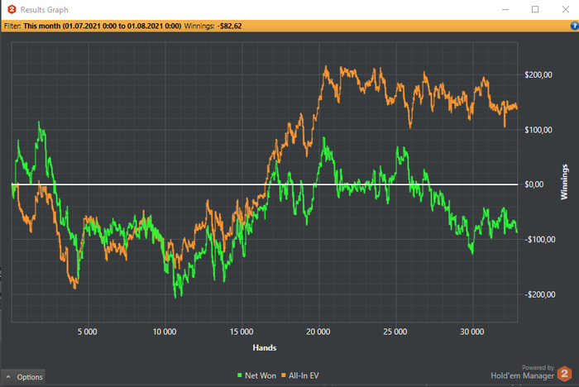The image size is (579, 387).
Task: Click the 10 000 hands axis label
Action: [165, 332]
